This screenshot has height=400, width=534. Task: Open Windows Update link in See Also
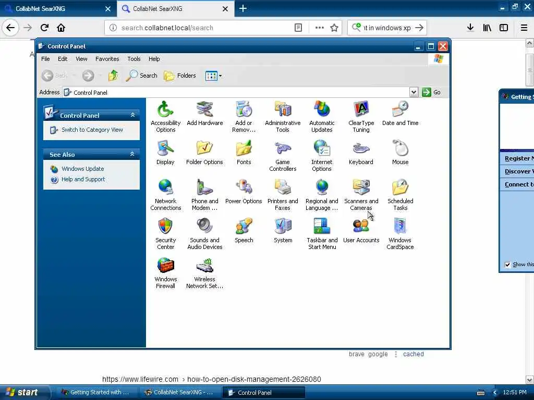[x=83, y=169]
